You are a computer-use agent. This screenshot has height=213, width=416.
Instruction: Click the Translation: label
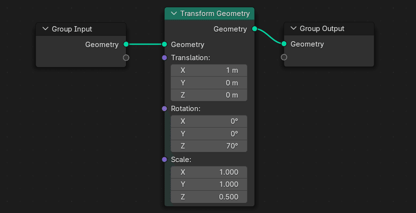(190, 57)
